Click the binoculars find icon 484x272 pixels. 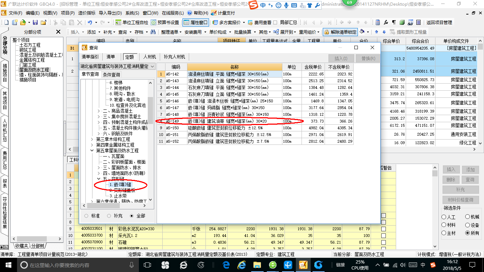pyautogui.click(x=153, y=32)
